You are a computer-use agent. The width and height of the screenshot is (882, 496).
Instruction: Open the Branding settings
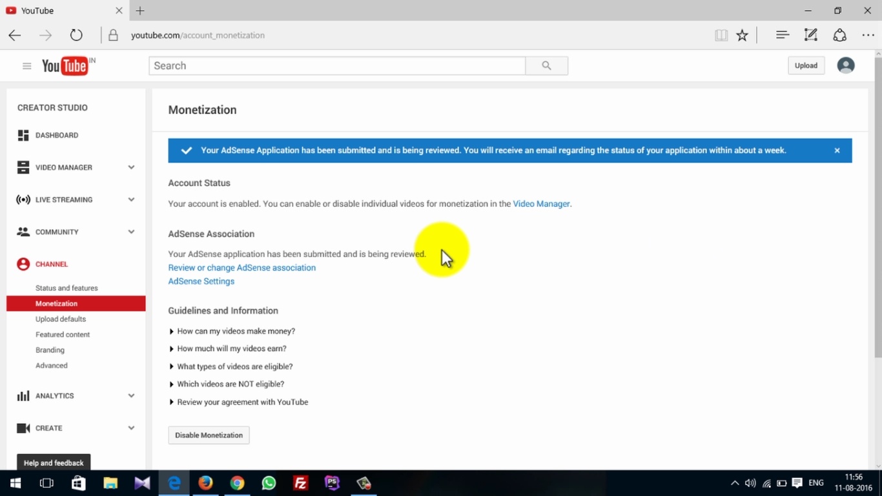tap(50, 350)
